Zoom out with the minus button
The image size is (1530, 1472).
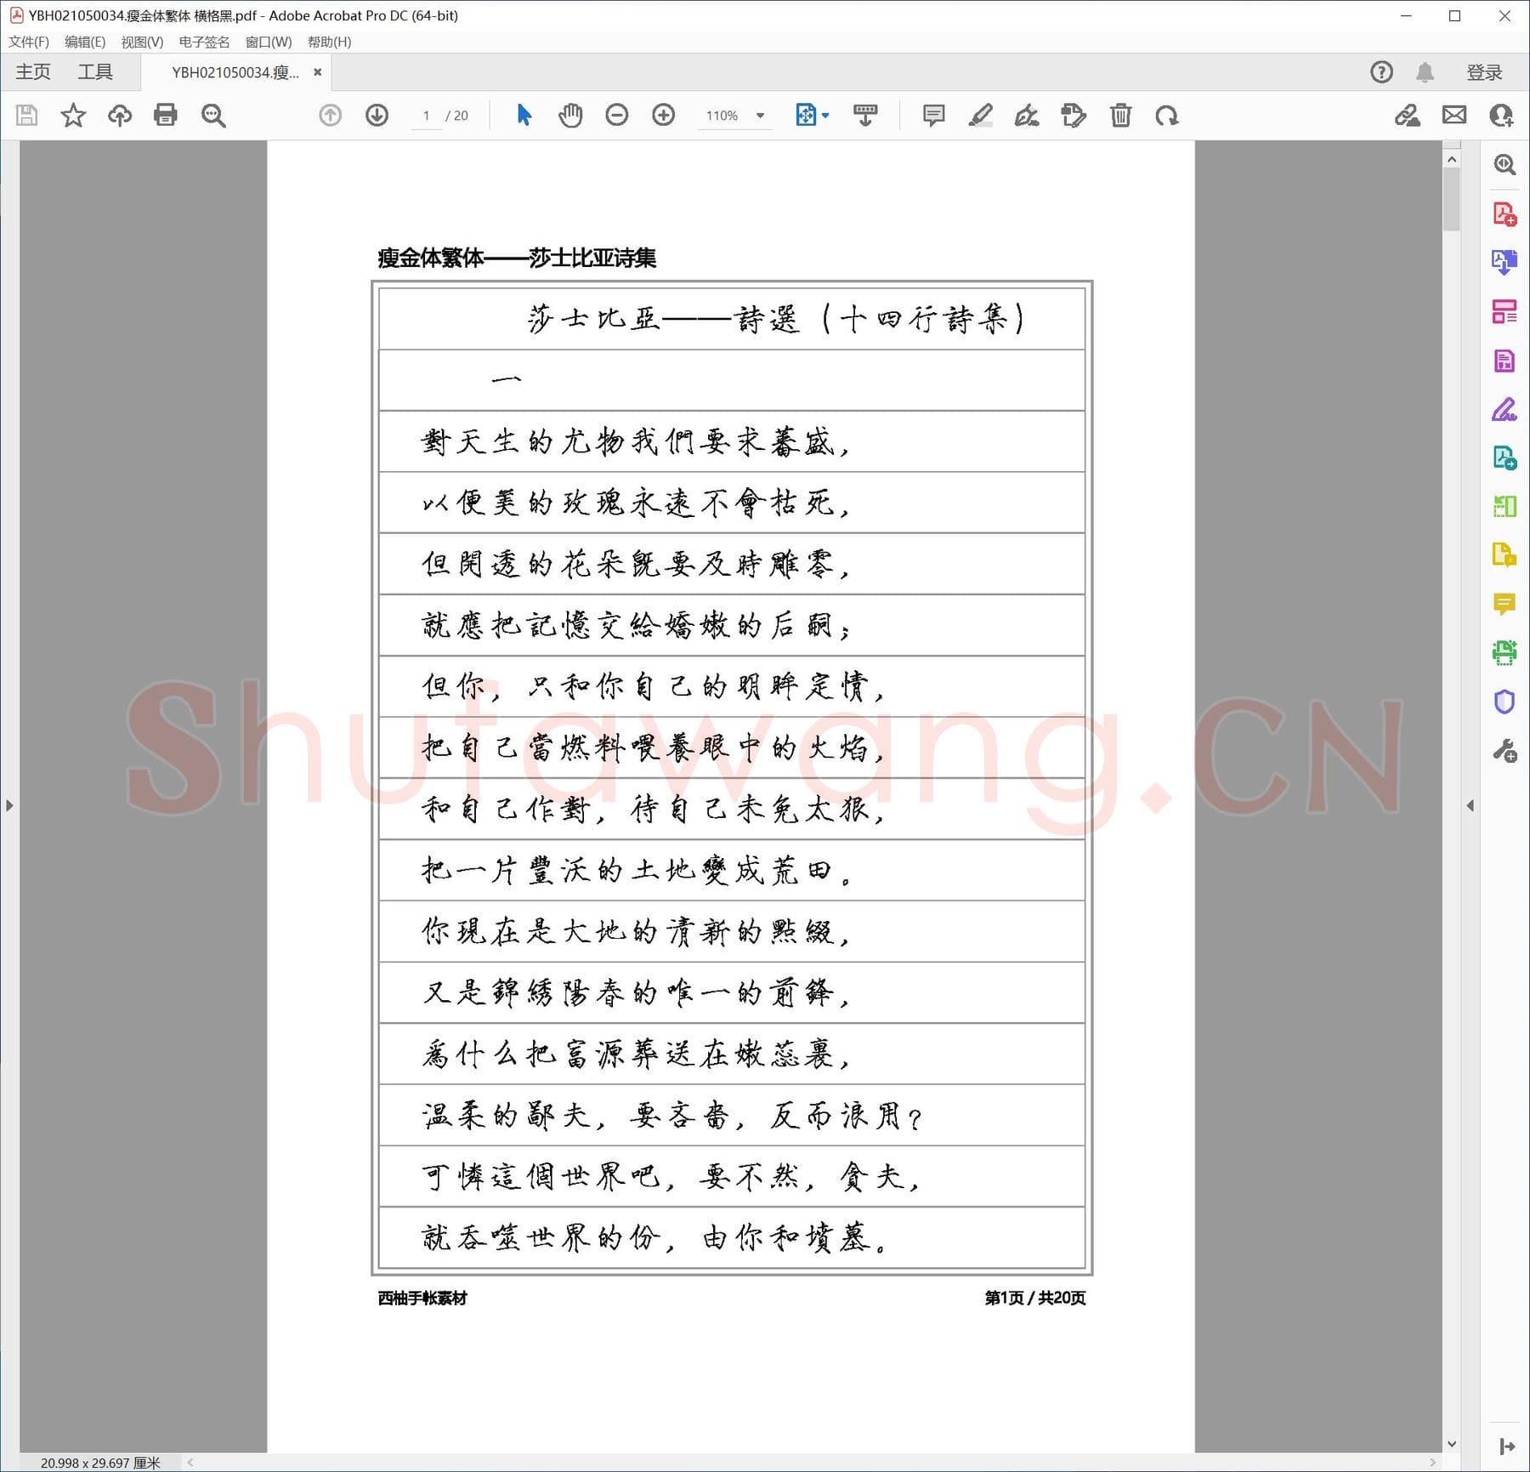pos(617,115)
